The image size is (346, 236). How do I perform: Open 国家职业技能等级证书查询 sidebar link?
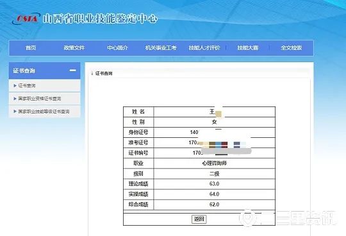[x=44, y=112]
